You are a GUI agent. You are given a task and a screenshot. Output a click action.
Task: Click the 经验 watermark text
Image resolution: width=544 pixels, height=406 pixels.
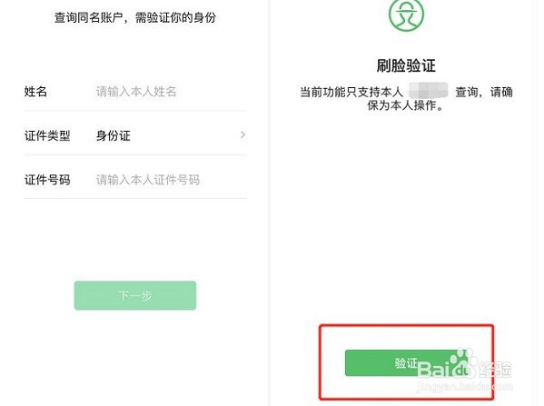tap(496, 370)
